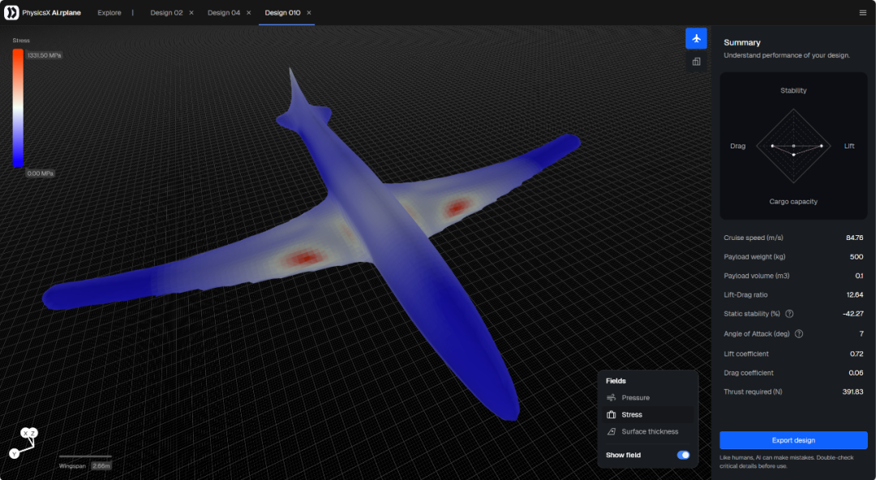Click the Stress legend title
The height and width of the screenshot is (480, 876).
pyautogui.click(x=21, y=41)
